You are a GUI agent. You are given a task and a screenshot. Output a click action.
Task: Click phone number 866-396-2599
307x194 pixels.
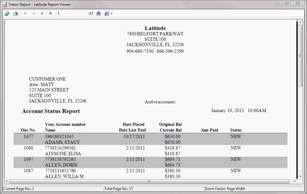click(170, 51)
